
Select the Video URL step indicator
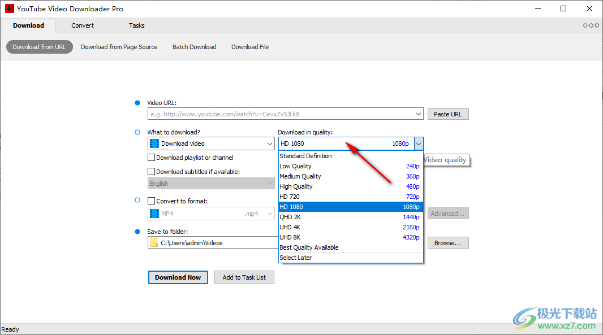pos(137,103)
